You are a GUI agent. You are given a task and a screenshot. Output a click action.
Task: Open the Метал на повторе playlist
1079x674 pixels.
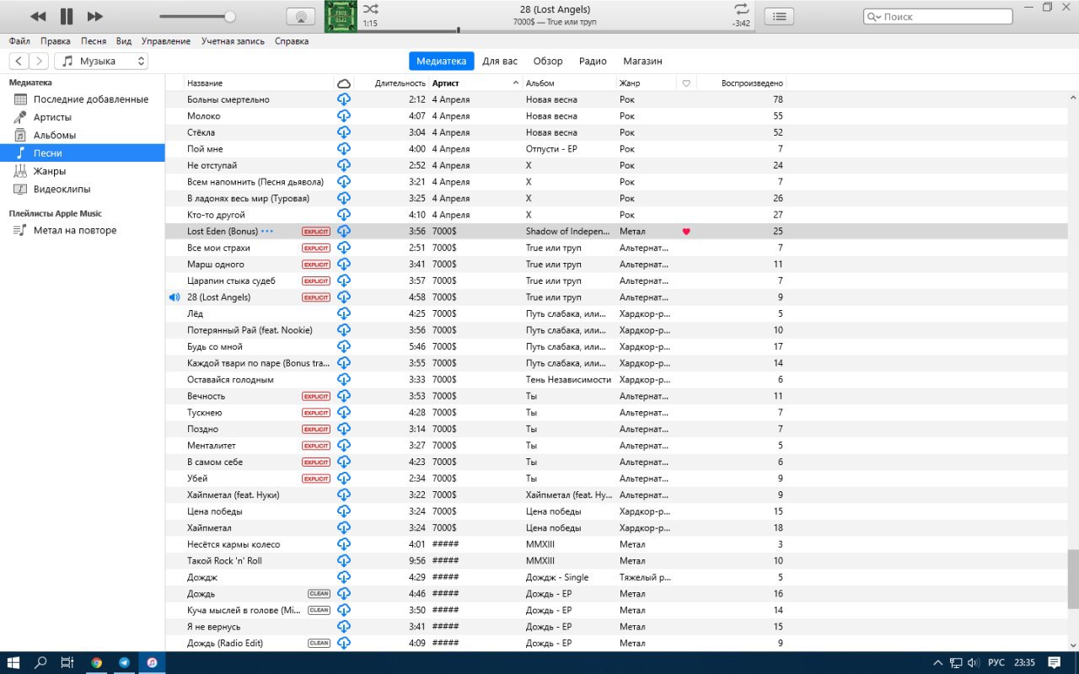[82, 230]
